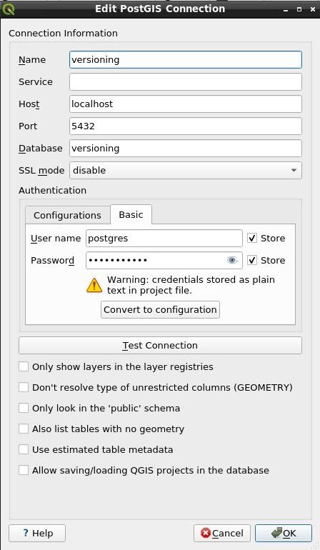Switch to the Configurations tab
320x550 pixels.
click(x=67, y=215)
